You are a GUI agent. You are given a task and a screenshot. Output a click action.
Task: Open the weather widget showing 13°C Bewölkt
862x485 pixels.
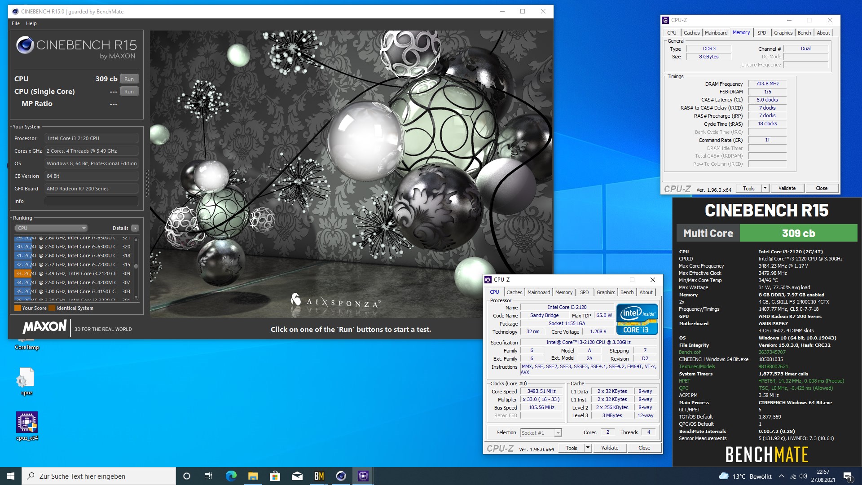(745, 476)
